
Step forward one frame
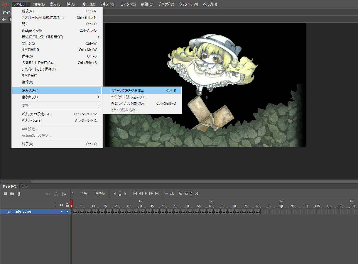(x=151, y=194)
